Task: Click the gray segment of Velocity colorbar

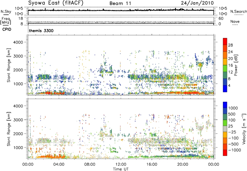Action: [225, 129]
